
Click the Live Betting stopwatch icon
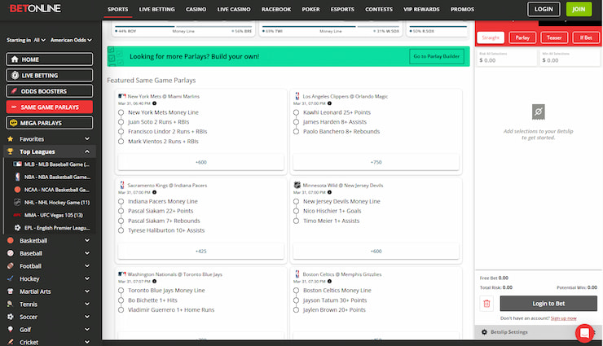(x=14, y=75)
